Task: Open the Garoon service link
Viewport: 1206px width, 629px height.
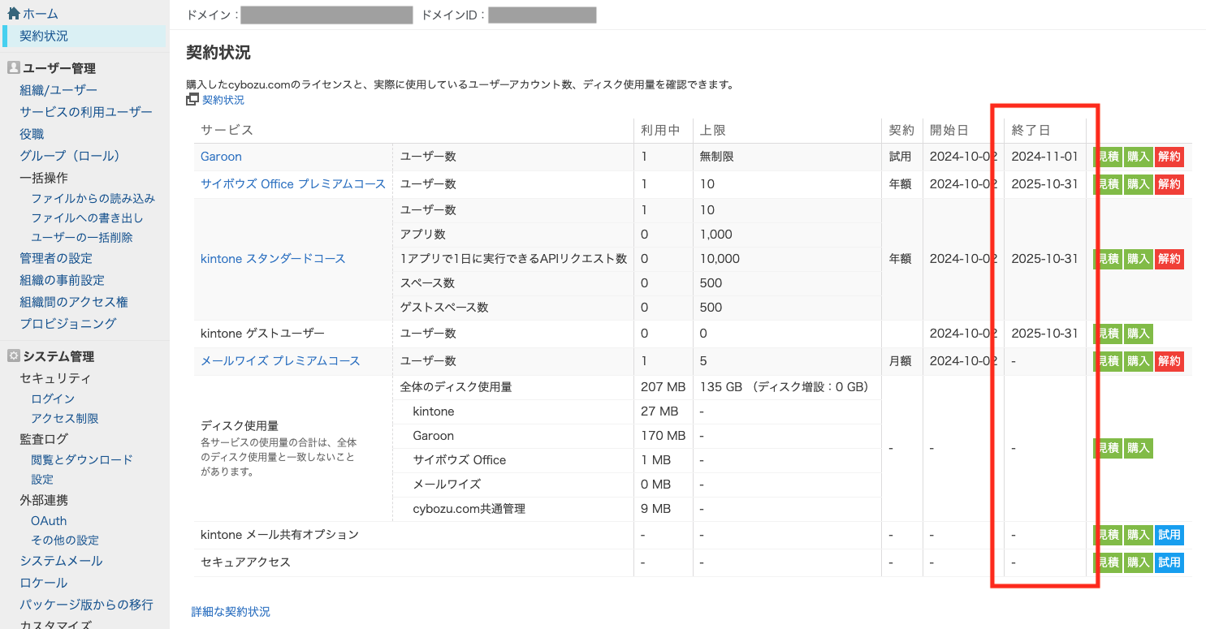Action: (x=221, y=157)
